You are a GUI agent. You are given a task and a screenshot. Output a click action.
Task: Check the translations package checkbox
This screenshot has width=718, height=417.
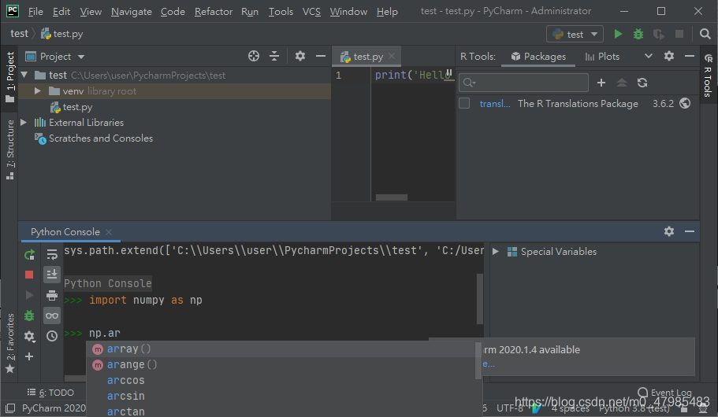[x=464, y=103]
